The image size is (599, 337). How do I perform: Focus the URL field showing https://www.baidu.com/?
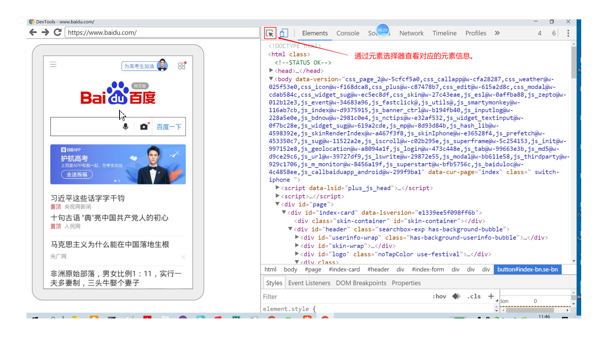[162, 32]
